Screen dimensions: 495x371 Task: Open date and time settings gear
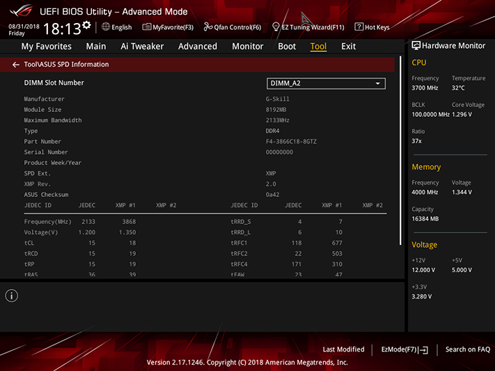point(86,25)
